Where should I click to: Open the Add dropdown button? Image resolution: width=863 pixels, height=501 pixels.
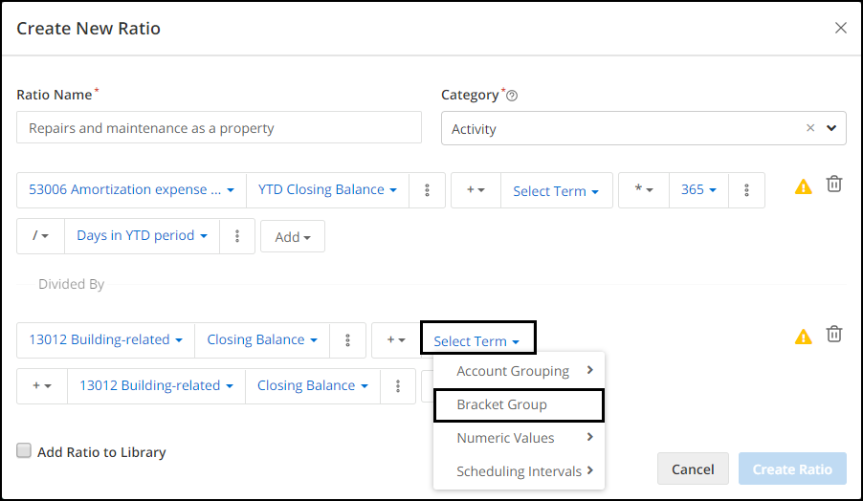click(293, 237)
